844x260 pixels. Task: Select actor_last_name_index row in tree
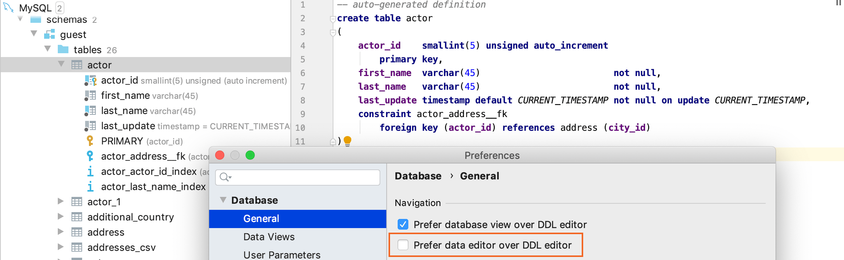105,187
